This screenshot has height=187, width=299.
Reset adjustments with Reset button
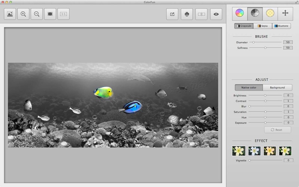pyautogui.click(x=278, y=130)
